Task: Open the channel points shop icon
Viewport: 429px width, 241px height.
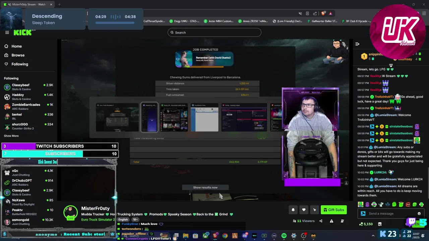Action: 380,224
